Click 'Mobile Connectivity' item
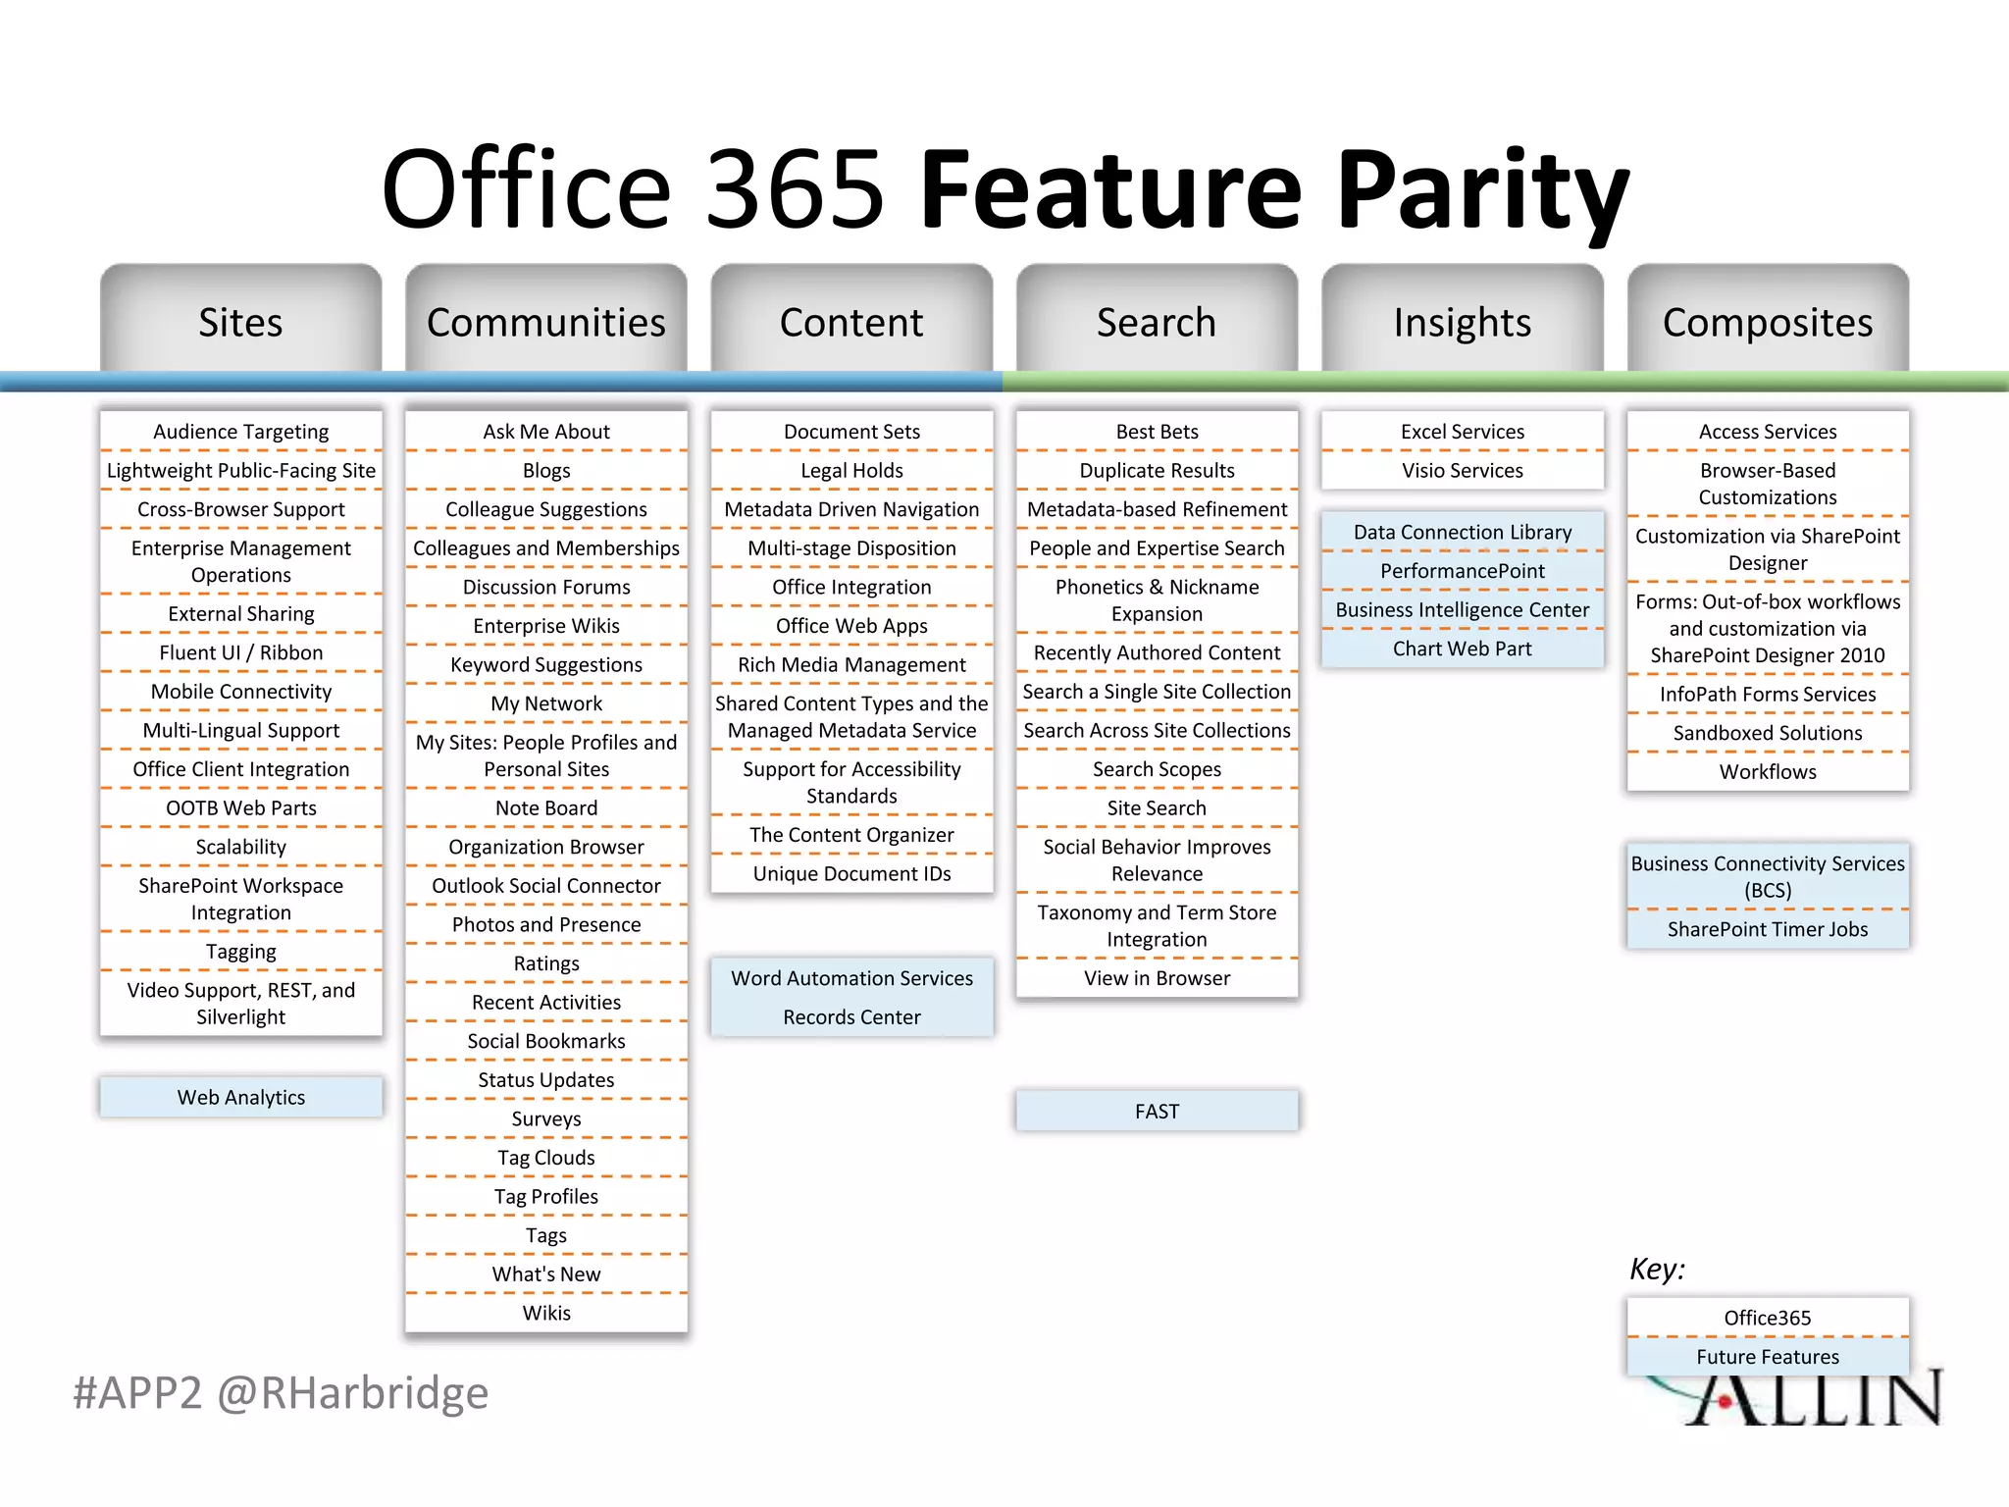This screenshot has height=1507, width=2009. 241,692
